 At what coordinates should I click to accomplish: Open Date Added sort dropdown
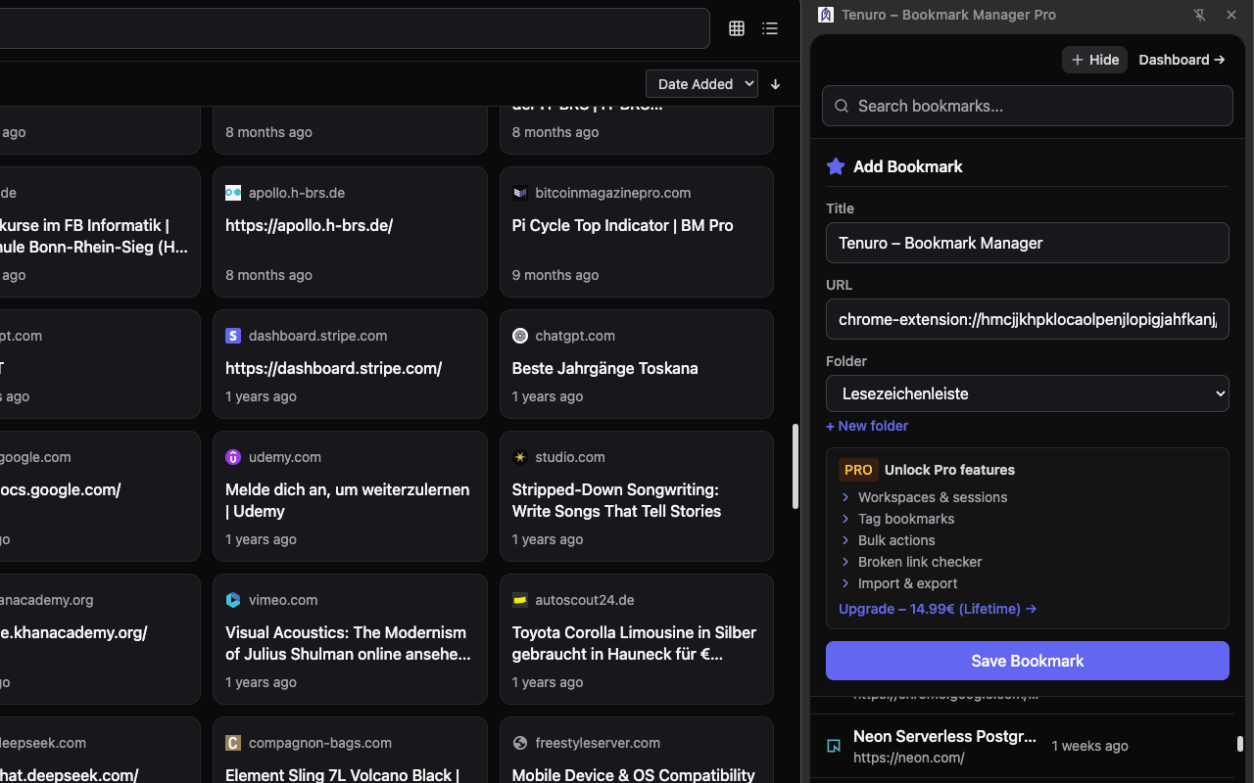click(x=701, y=84)
